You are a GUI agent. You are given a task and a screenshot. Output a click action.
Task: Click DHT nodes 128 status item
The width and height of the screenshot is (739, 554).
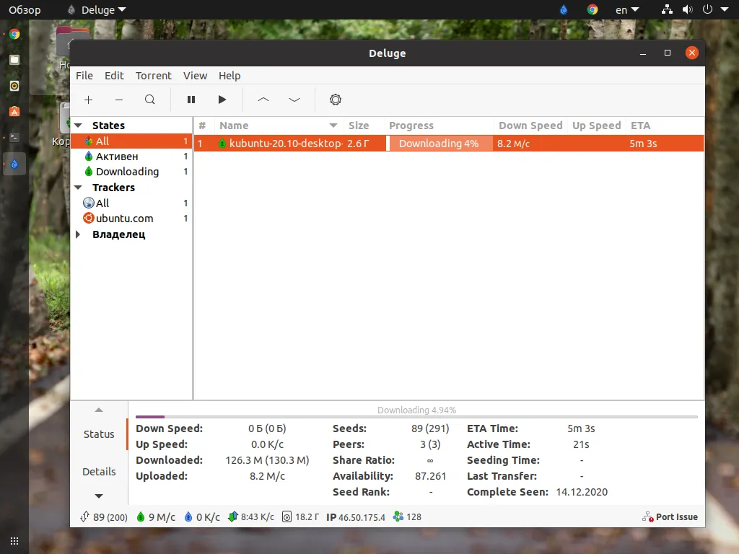coord(407,516)
